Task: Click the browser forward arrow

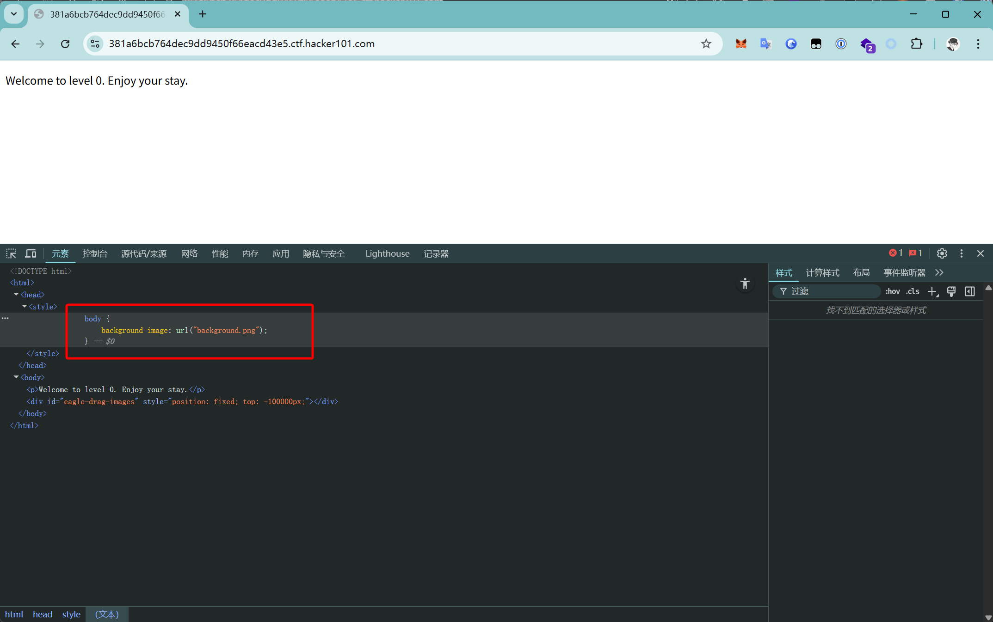Action: (x=40, y=44)
